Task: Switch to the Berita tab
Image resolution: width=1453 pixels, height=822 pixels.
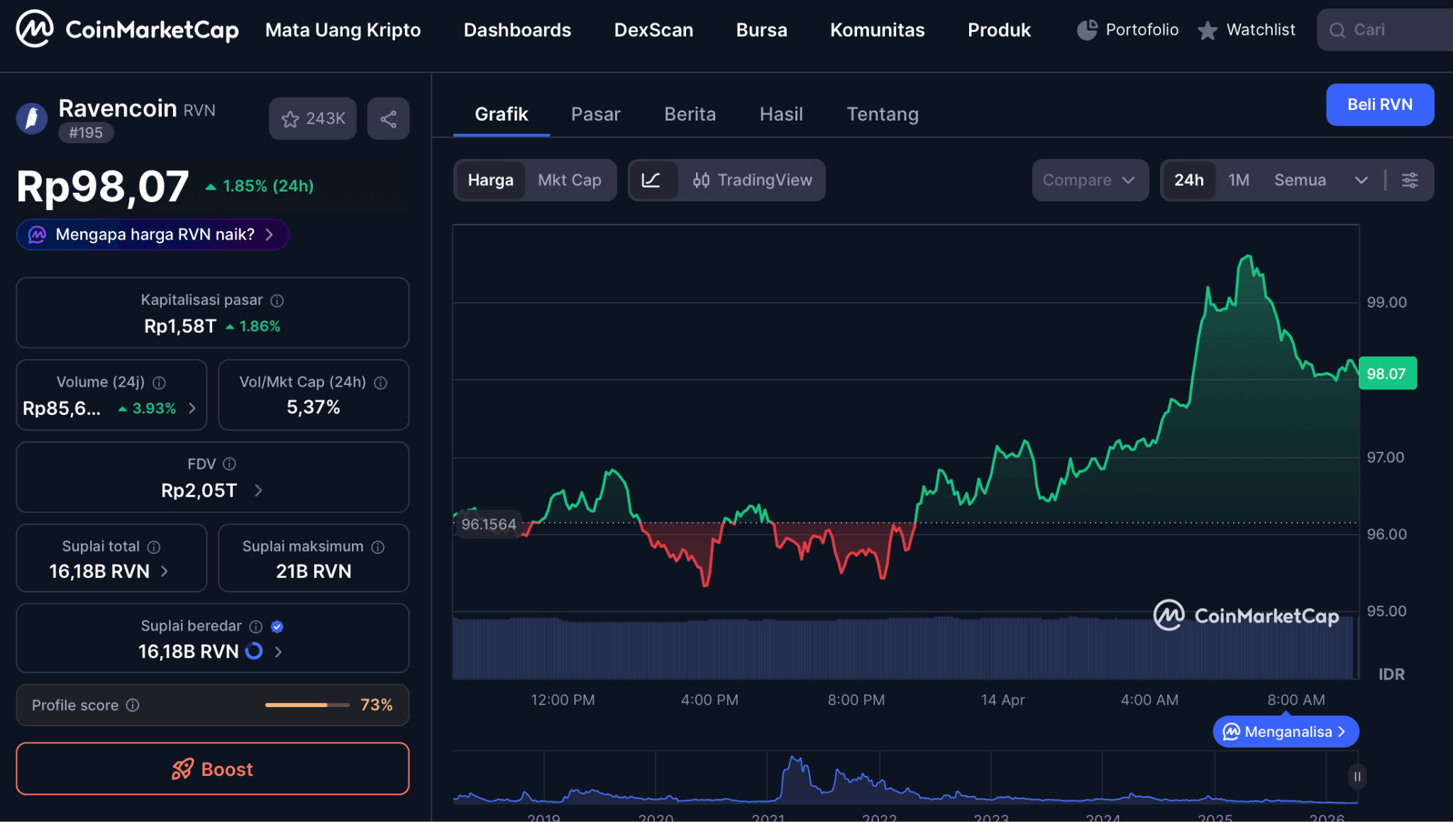Action: point(690,113)
